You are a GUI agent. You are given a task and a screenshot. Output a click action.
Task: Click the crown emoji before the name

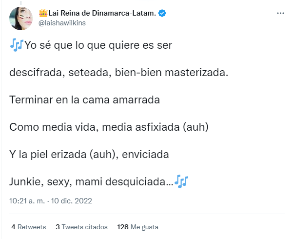tap(42, 13)
